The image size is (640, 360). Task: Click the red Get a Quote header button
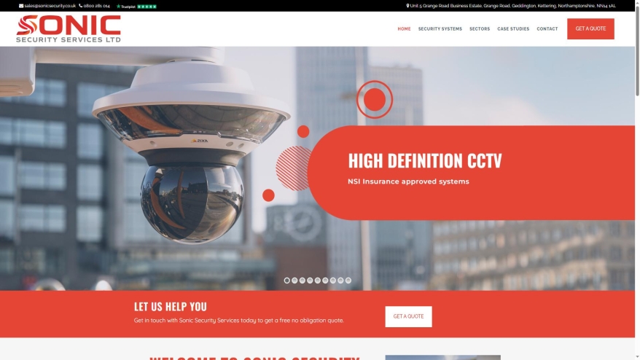click(590, 28)
